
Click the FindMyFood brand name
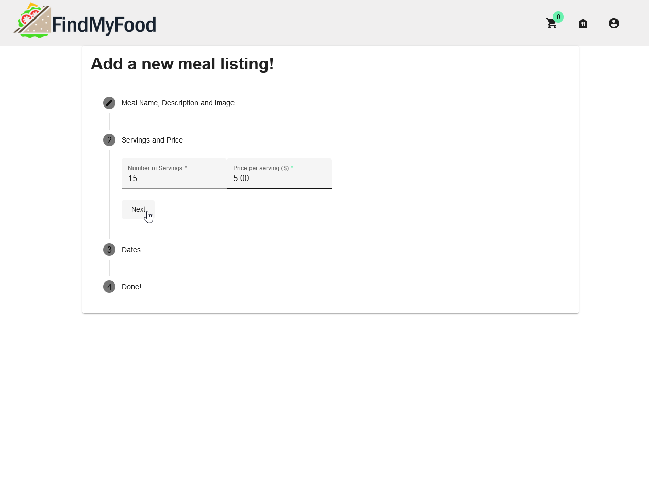(x=104, y=25)
